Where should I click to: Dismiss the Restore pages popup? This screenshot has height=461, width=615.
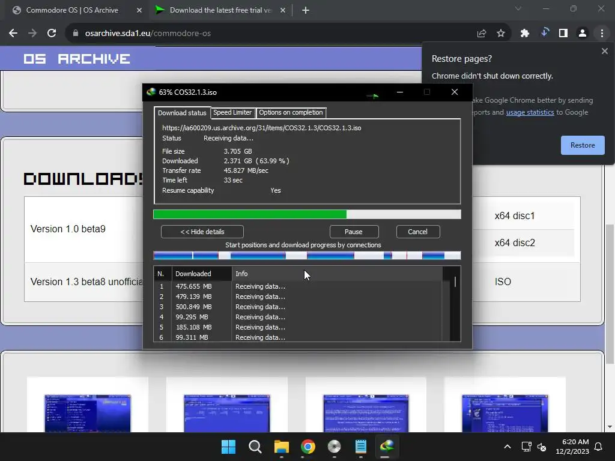click(x=604, y=51)
